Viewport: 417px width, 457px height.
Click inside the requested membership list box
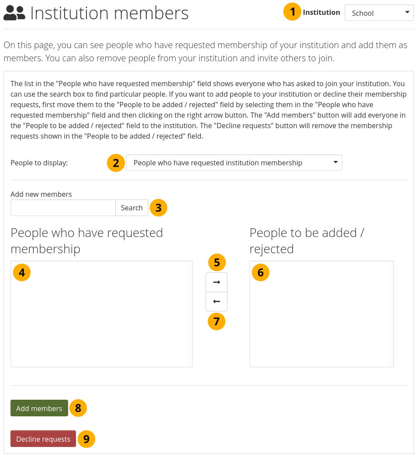tap(101, 324)
